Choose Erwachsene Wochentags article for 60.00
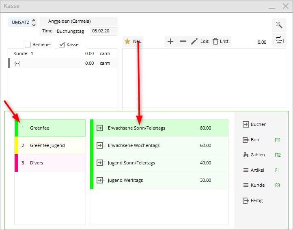Image resolution: width=293 pixels, height=230 pixels. pos(159,145)
